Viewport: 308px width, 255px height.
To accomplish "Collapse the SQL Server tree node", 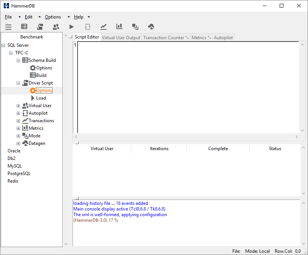I will tap(3, 46).
